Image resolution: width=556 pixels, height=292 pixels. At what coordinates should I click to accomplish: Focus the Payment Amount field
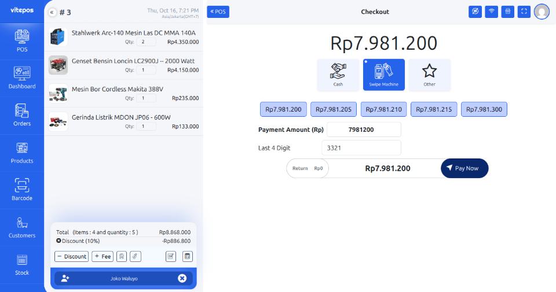(x=364, y=130)
